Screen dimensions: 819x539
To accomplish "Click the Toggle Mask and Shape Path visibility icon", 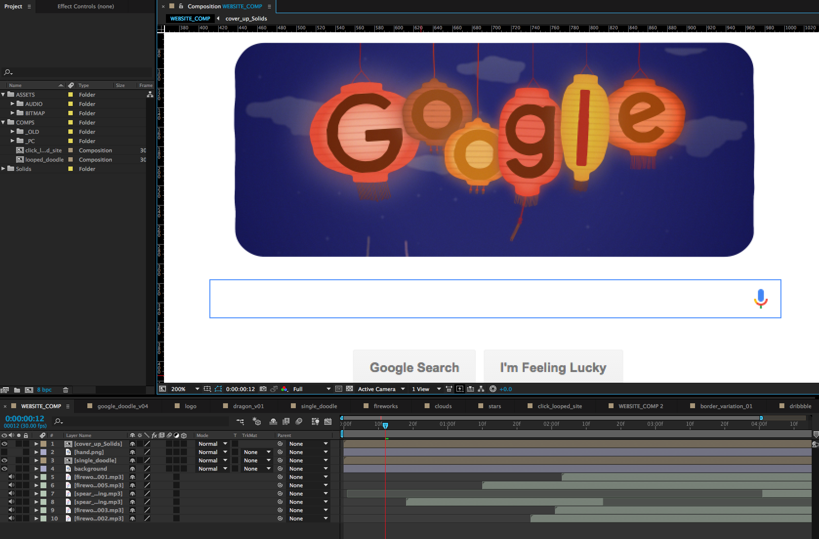I will [218, 389].
